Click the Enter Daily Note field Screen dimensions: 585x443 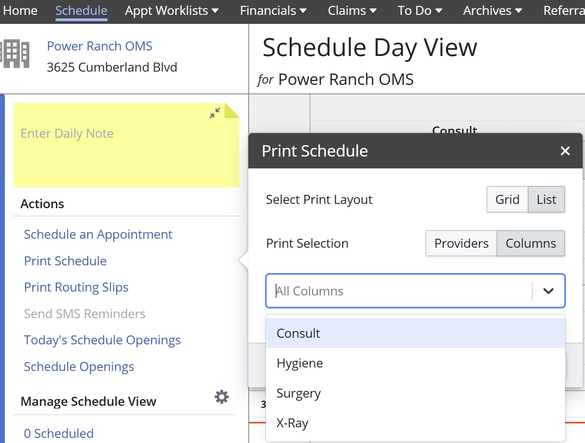tap(126, 145)
